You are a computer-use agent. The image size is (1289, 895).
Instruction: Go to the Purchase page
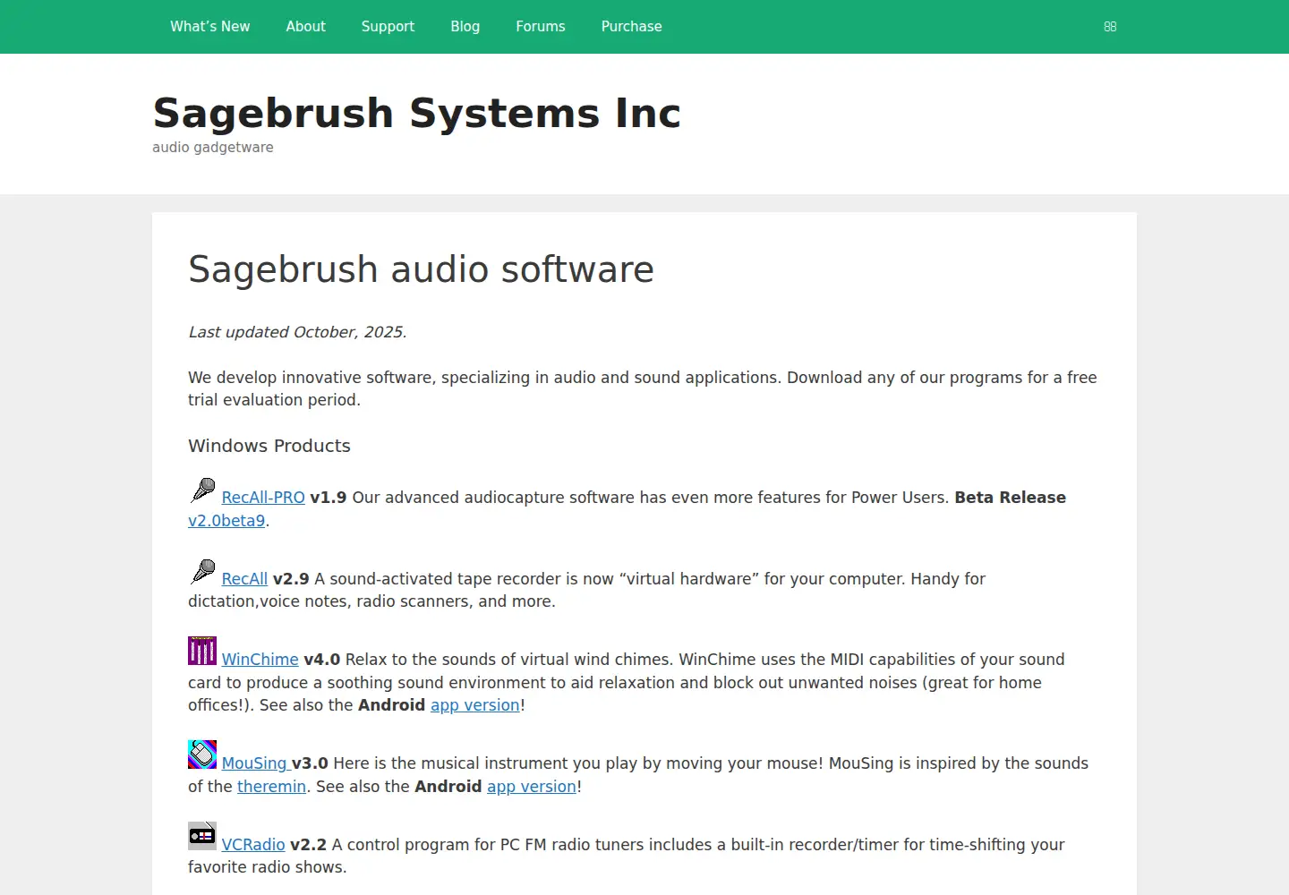click(631, 27)
